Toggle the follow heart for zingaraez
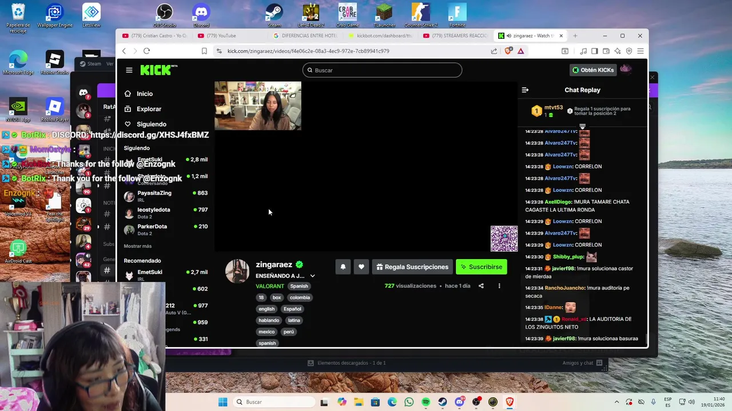Image resolution: width=732 pixels, height=411 pixels. [361, 267]
